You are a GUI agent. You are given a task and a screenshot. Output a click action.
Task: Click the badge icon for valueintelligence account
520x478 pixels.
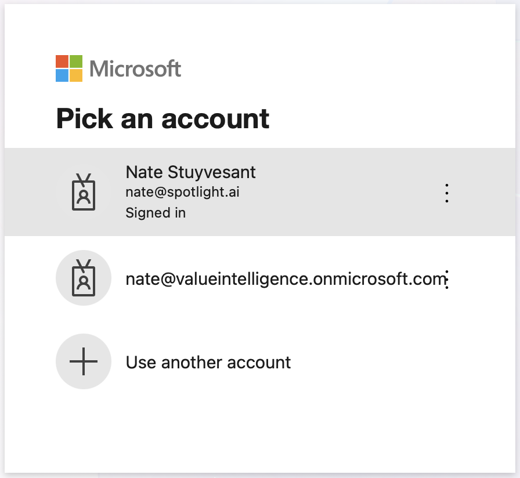[84, 278]
